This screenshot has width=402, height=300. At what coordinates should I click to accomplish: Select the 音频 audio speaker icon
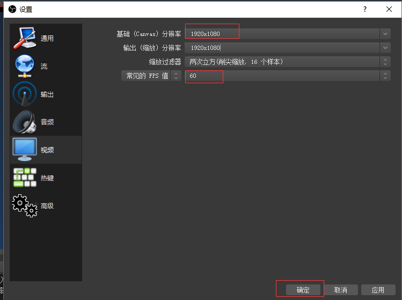[x=25, y=122]
